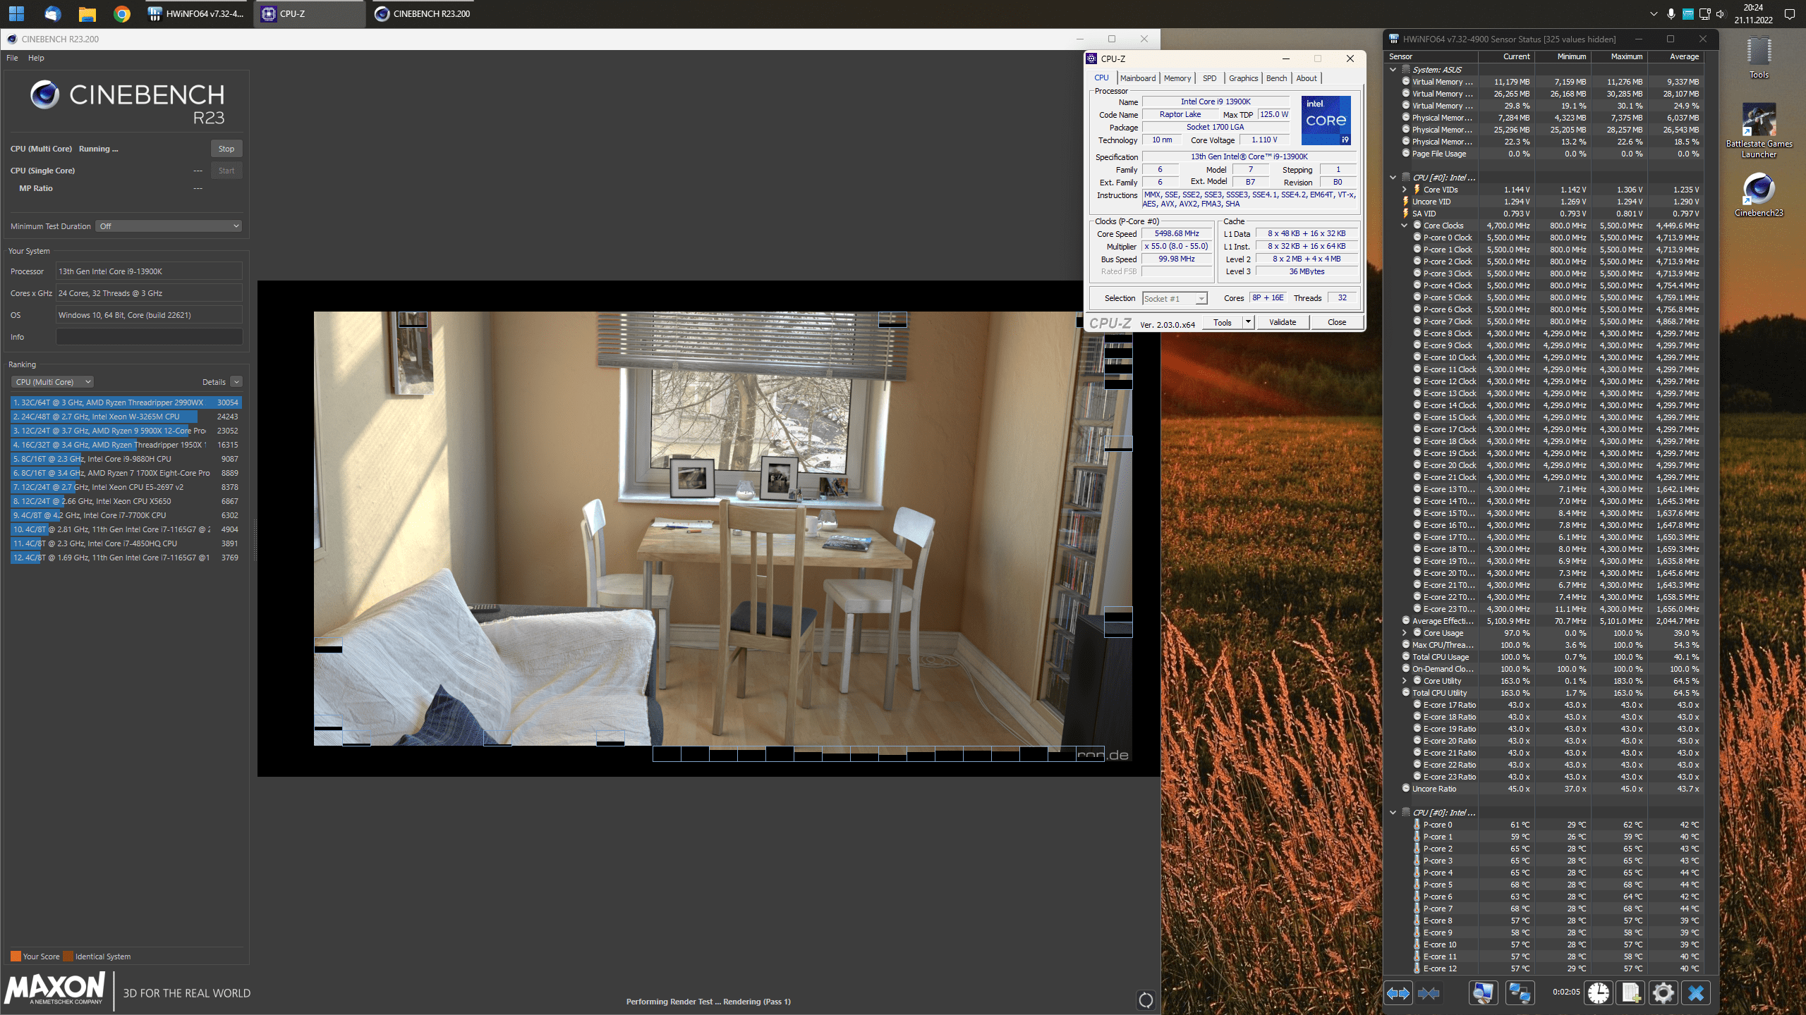Open HWiNFO sensor summary monitor icon
Screen dimensions: 1806x1015
click(x=1483, y=993)
